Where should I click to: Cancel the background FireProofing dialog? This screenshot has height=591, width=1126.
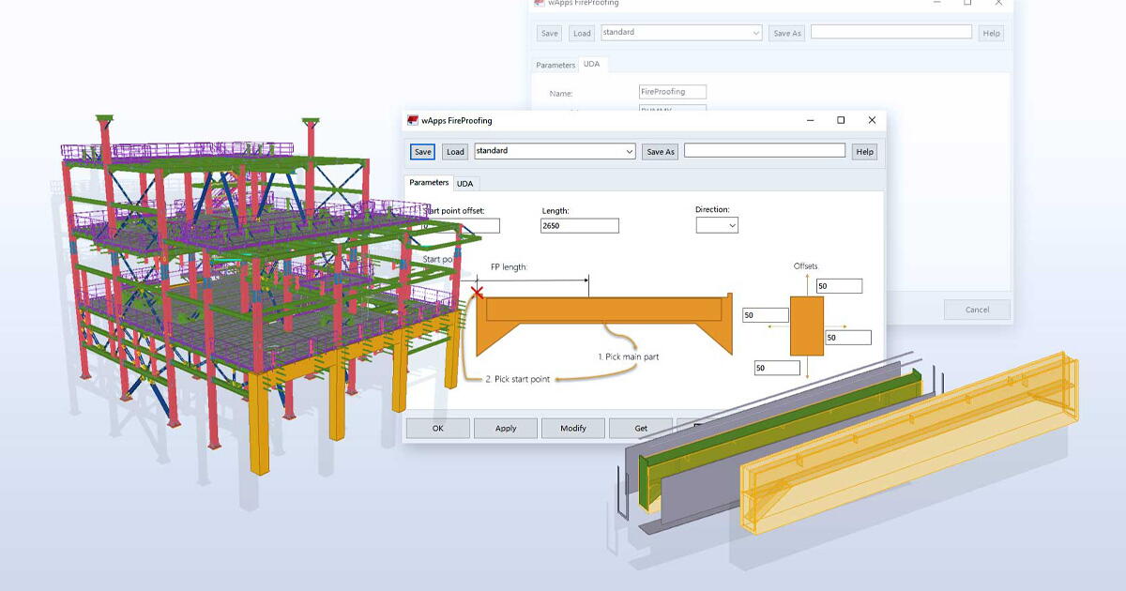coord(977,310)
